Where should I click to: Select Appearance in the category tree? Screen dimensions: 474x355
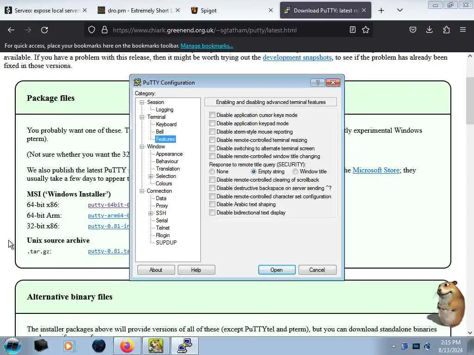[x=169, y=154]
